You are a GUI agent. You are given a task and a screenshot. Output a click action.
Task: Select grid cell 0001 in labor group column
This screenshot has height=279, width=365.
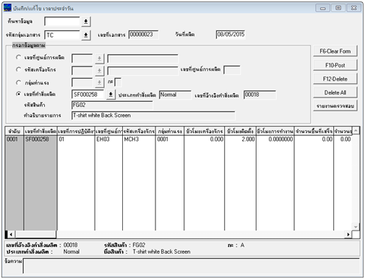click(170, 139)
